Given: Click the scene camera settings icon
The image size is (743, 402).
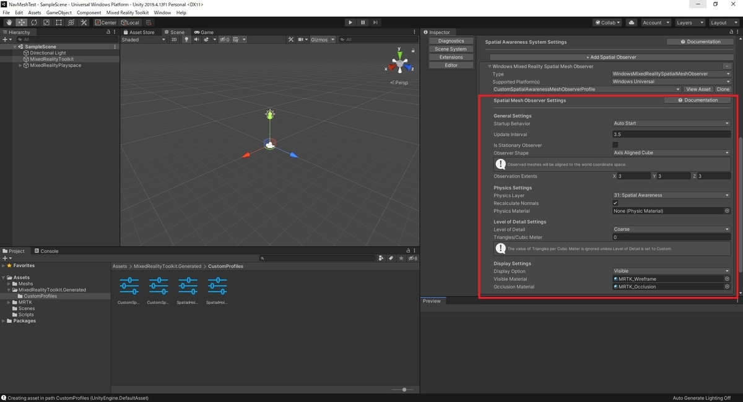Looking at the screenshot, I should click(302, 40).
